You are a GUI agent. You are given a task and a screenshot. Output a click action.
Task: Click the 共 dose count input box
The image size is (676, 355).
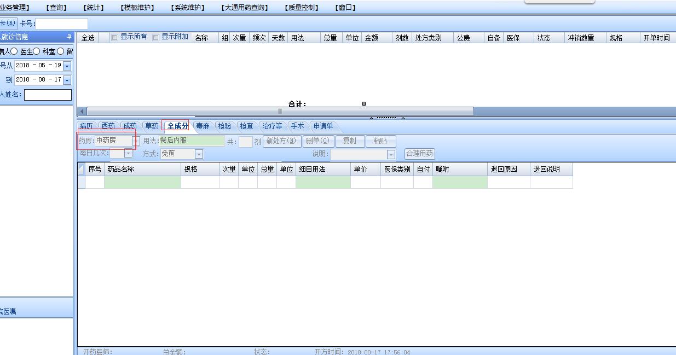[246, 142]
